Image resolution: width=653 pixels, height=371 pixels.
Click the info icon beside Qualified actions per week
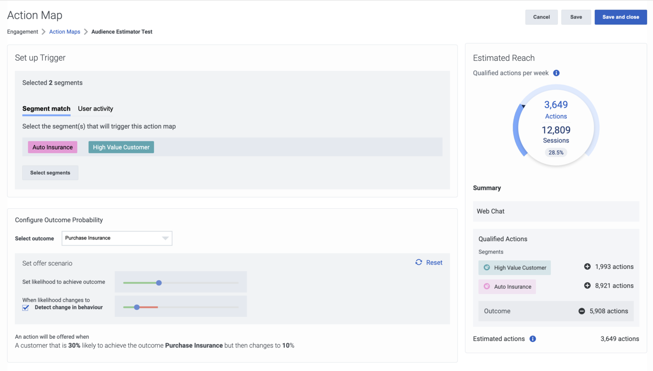(556, 73)
